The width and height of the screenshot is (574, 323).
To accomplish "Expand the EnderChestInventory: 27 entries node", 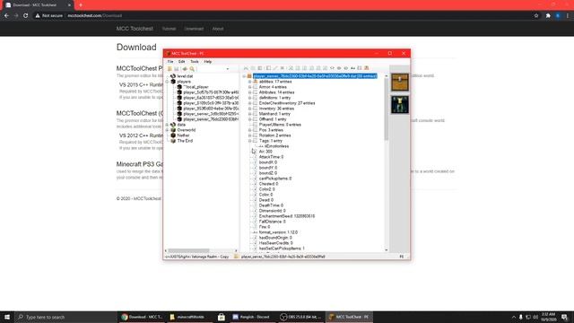I will pyautogui.click(x=250, y=103).
